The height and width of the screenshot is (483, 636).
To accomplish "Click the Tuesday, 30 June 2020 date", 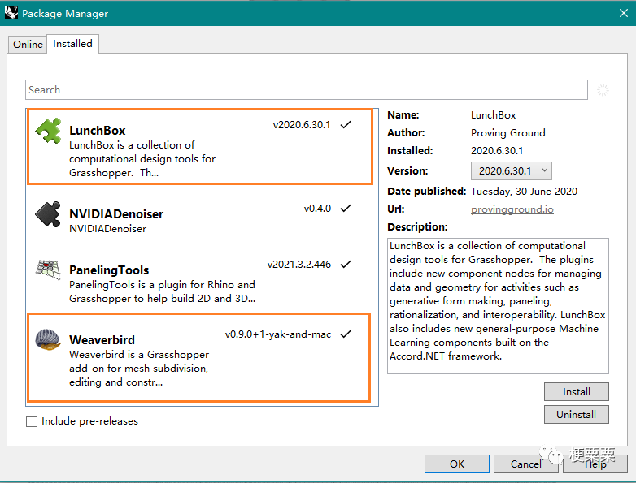I will [x=524, y=192].
